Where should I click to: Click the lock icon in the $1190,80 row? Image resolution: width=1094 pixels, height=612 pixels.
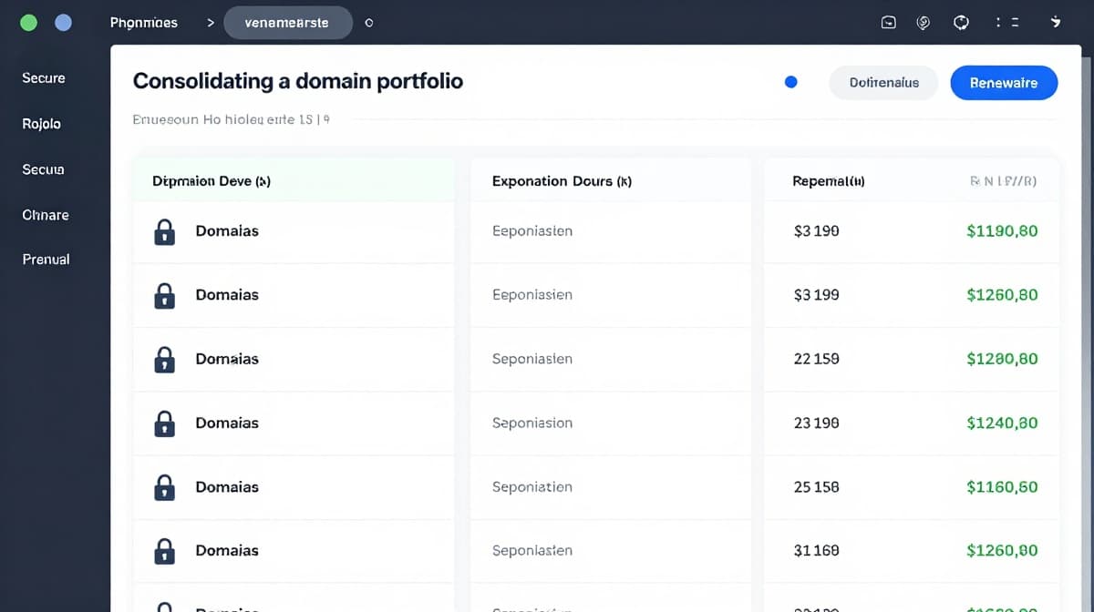point(164,231)
